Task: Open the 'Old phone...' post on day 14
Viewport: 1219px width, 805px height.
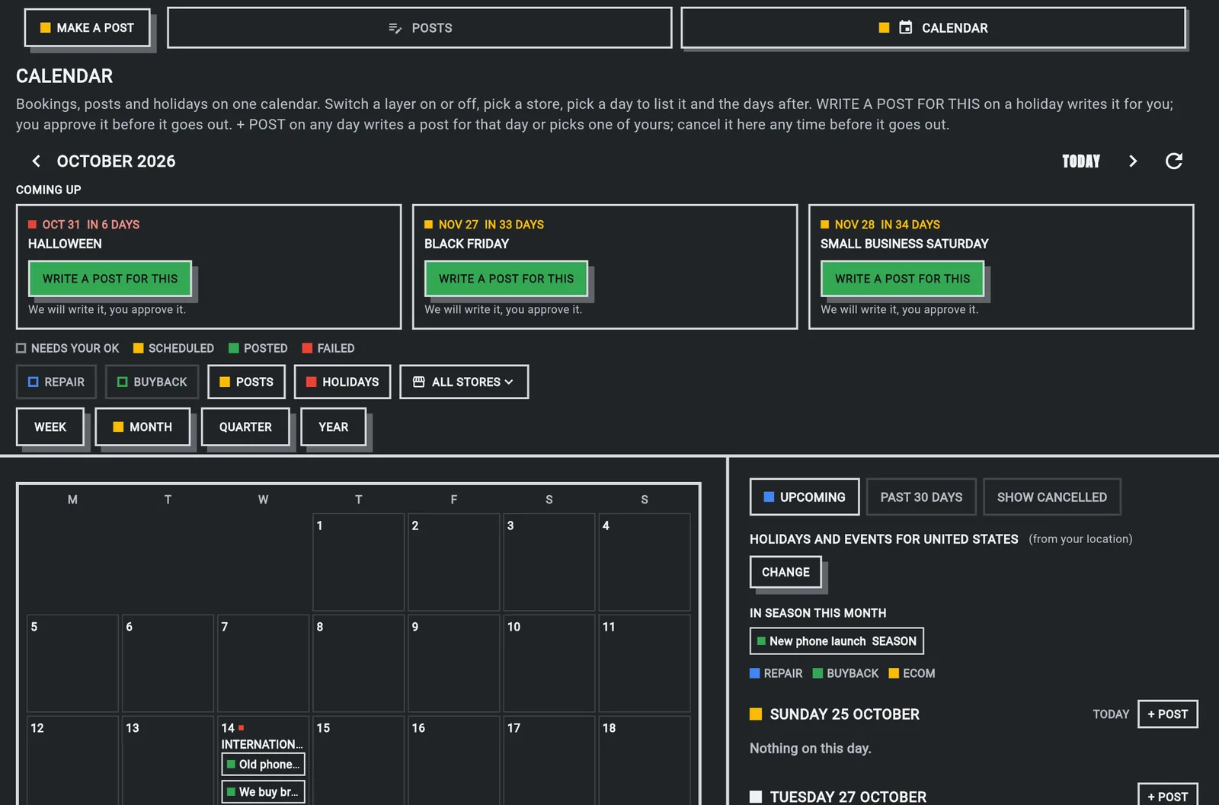Action: [x=263, y=765]
